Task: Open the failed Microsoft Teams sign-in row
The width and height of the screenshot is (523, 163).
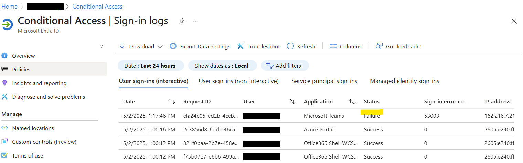Action: click(323, 116)
